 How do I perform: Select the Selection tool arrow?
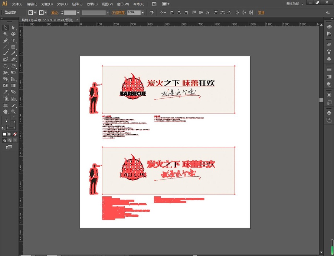click(5, 27)
